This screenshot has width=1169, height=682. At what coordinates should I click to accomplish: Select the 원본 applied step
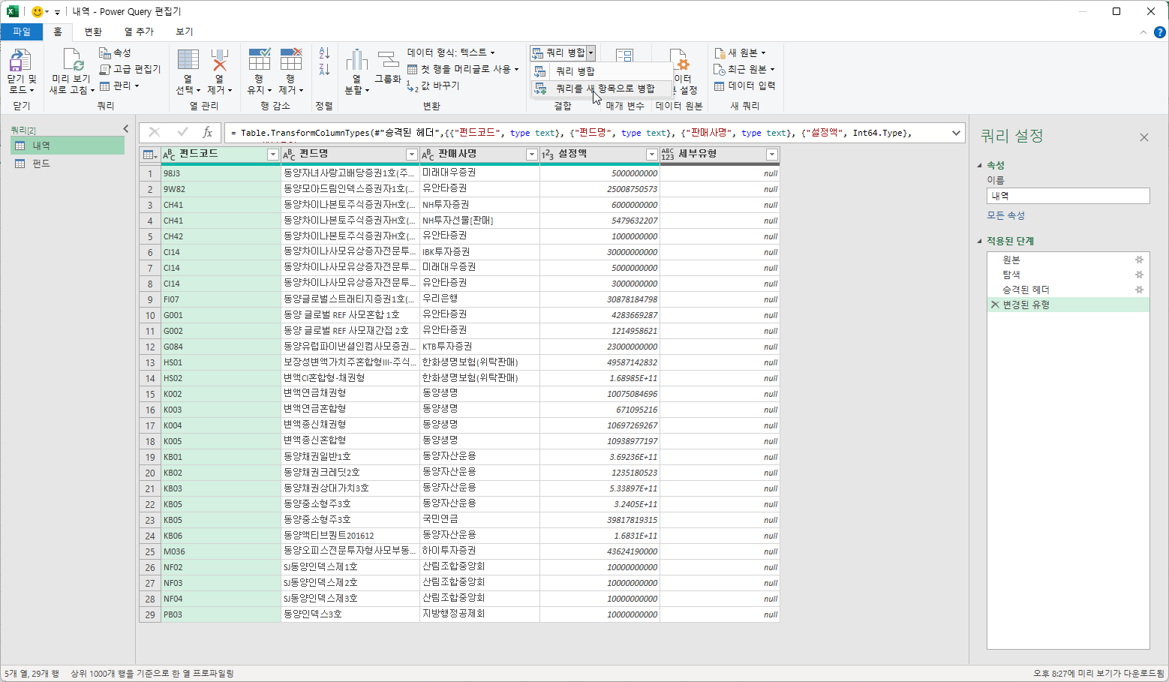pyautogui.click(x=1068, y=260)
